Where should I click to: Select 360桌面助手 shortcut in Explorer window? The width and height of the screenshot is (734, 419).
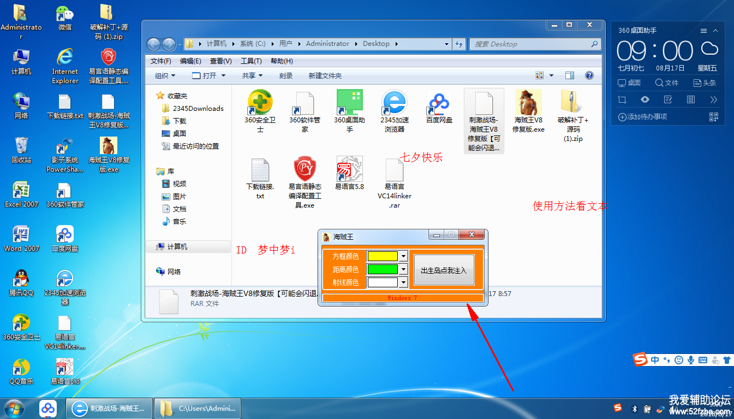click(350, 111)
